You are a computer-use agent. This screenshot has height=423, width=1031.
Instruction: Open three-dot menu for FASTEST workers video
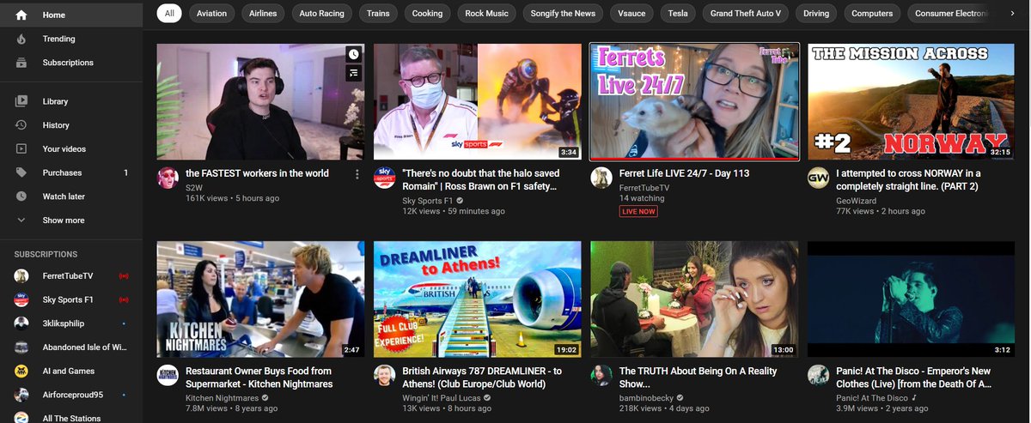pyautogui.click(x=357, y=174)
